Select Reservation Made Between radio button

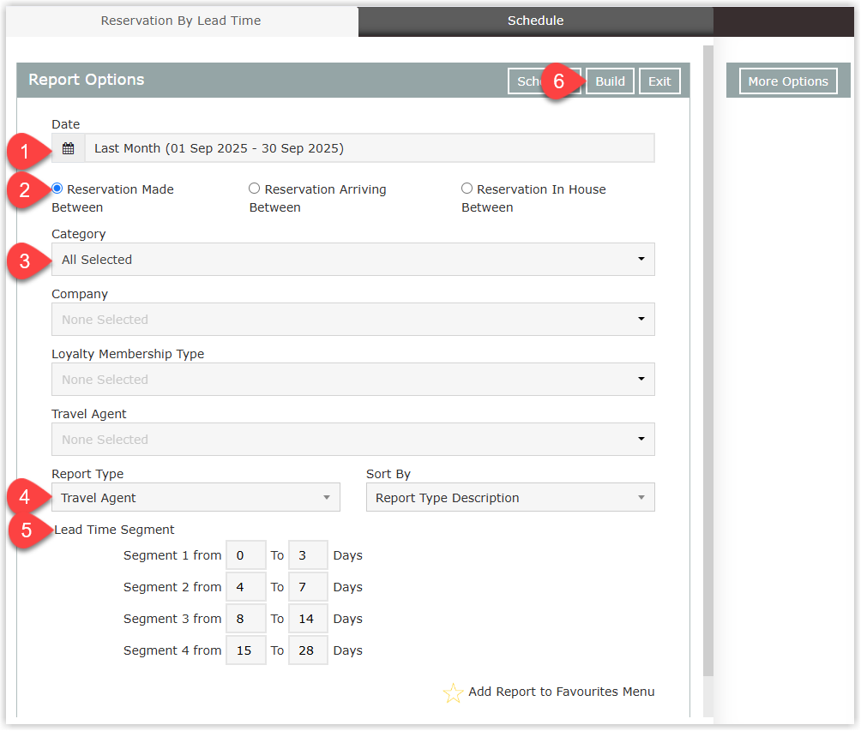point(57,189)
